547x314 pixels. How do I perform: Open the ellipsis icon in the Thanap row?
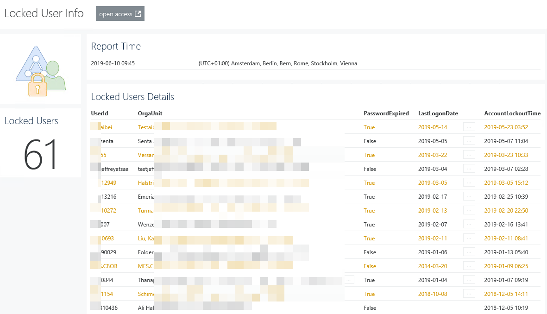[x=349, y=279]
